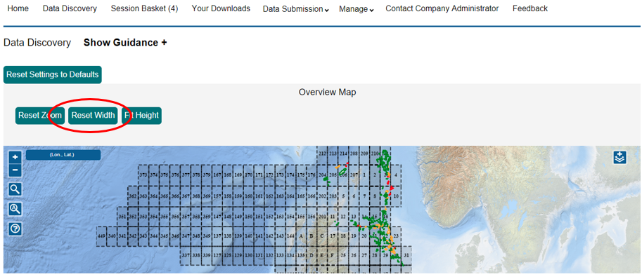Select quadrant 133 on the map
The image size is (642, 279).
click(x=280, y=255)
